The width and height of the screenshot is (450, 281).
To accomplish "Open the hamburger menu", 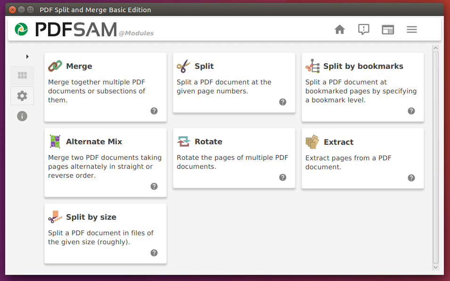I will point(411,29).
